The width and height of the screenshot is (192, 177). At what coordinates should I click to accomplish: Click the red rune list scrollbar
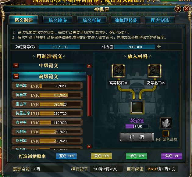[x=90, y=96]
